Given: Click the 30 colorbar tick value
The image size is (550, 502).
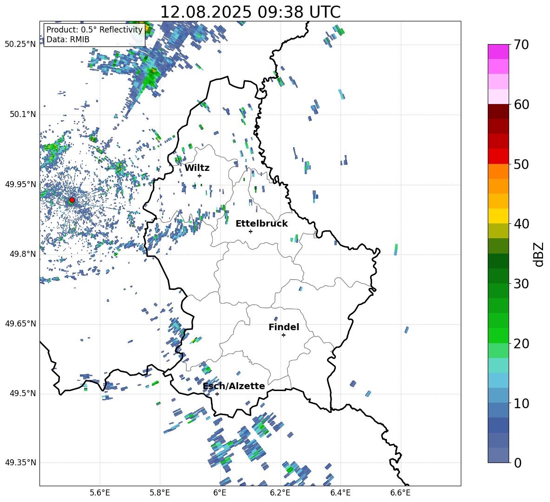Looking at the screenshot, I should (521, 284).
